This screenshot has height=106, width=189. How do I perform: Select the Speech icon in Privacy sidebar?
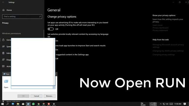click(x=3, y=47)
